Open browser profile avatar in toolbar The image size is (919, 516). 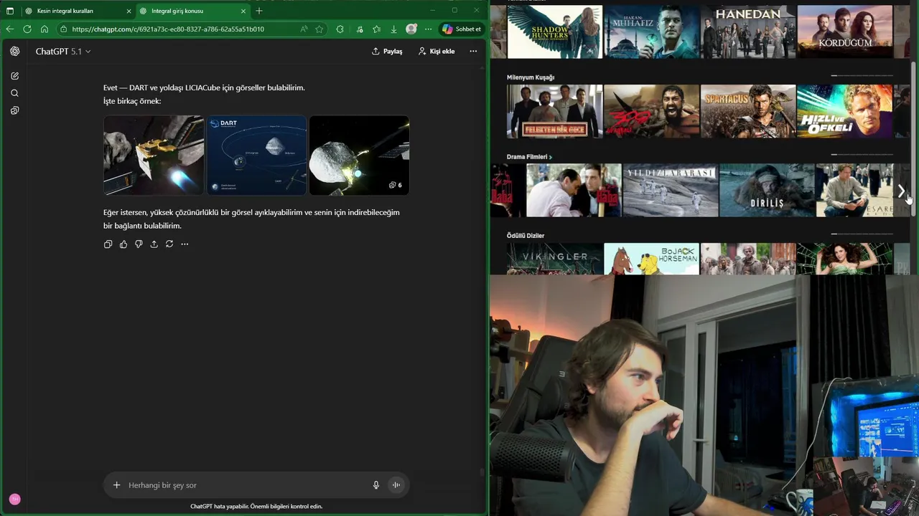tap(411, 29)
